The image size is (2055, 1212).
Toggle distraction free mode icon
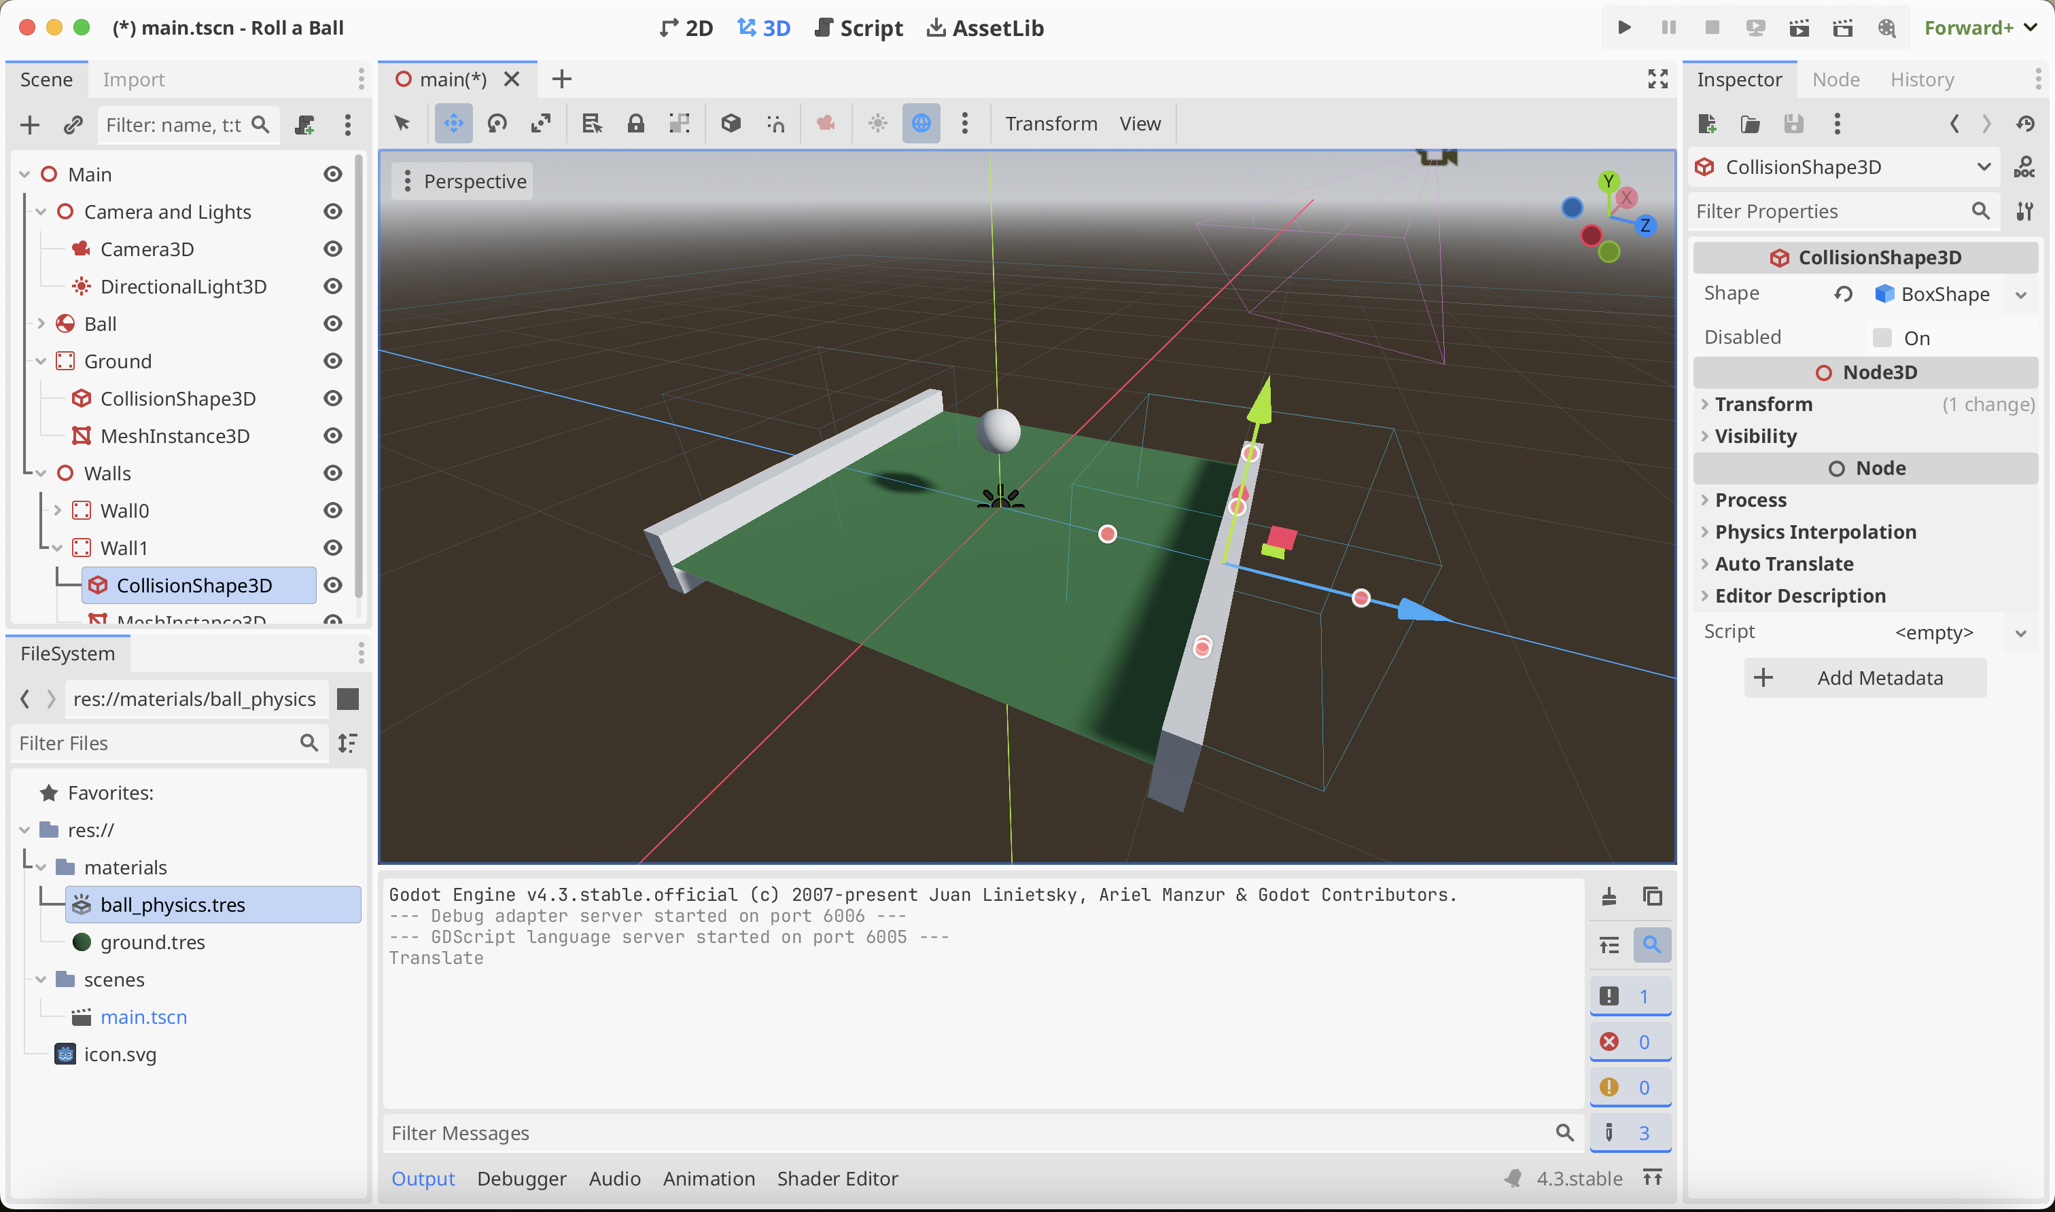(1657, 79)
